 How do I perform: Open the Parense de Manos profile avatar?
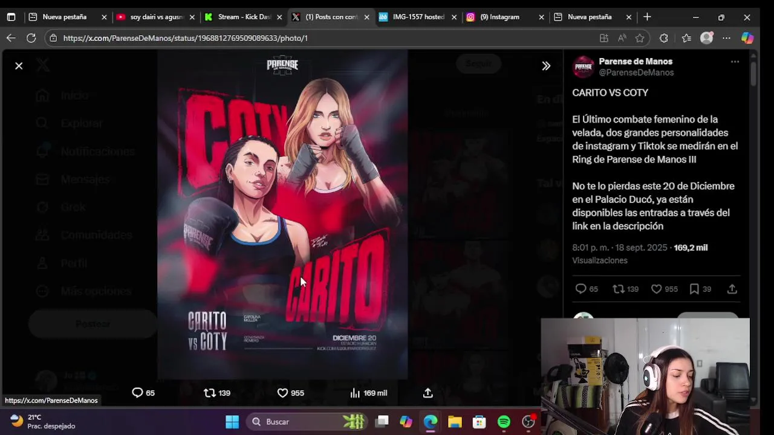pos(584,67)
